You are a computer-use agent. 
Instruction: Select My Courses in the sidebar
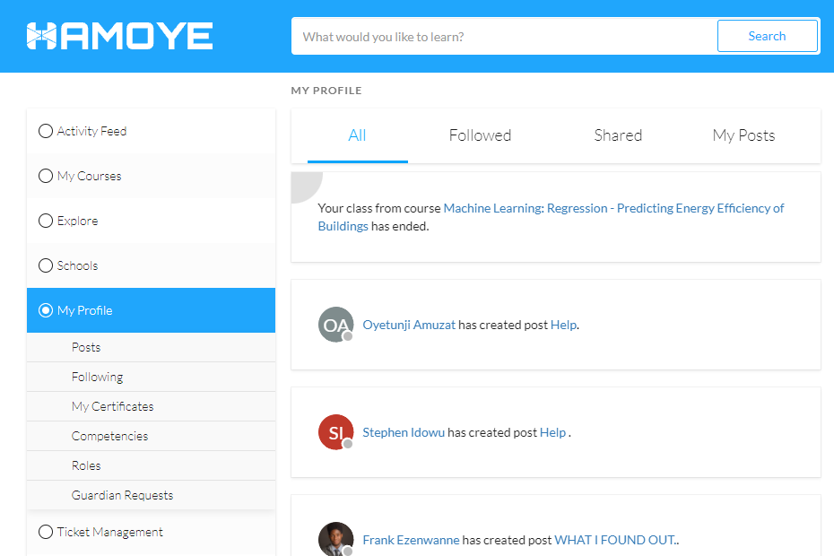[46, 176]
